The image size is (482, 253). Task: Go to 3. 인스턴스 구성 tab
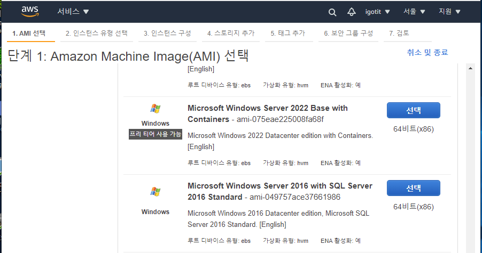[167, 33]
